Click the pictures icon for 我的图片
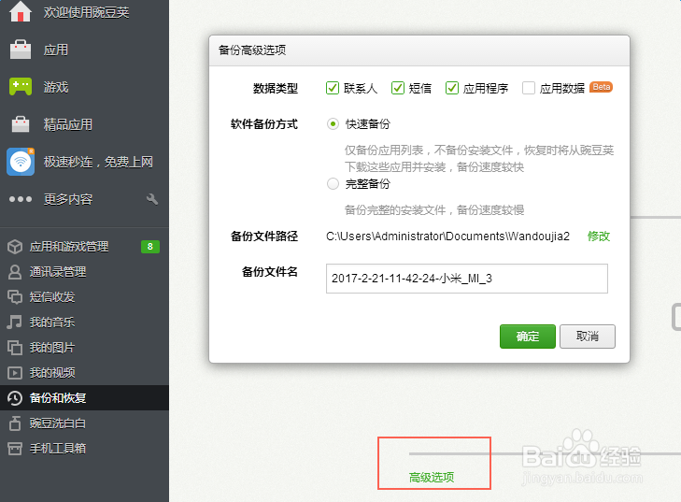 15,347
